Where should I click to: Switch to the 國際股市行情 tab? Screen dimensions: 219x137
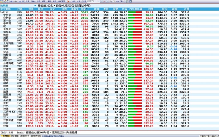pos(36,135)
